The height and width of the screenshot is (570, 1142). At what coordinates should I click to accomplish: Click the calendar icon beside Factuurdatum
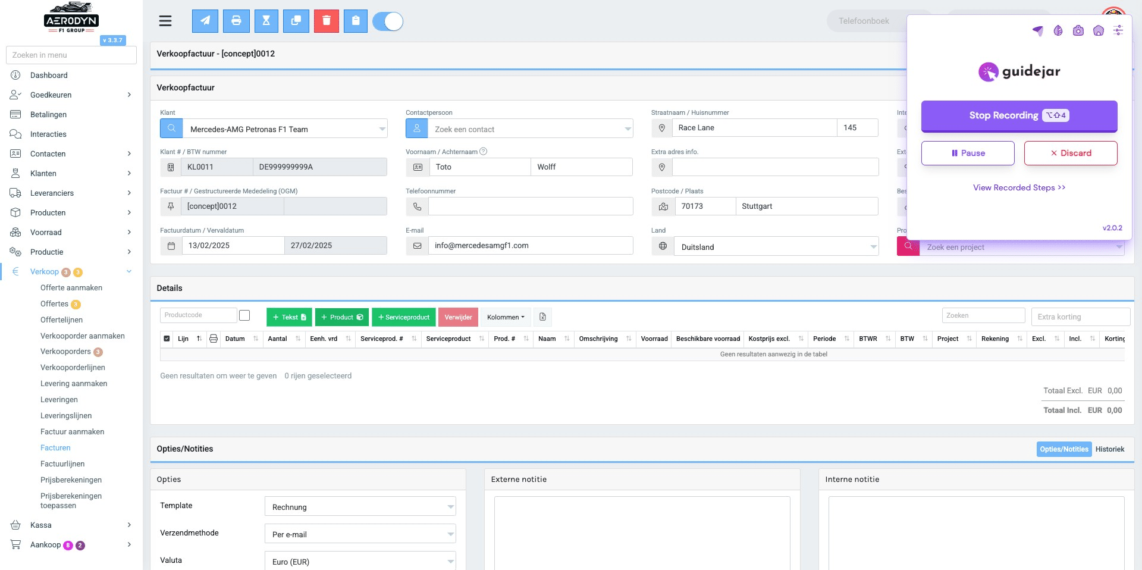171,246
